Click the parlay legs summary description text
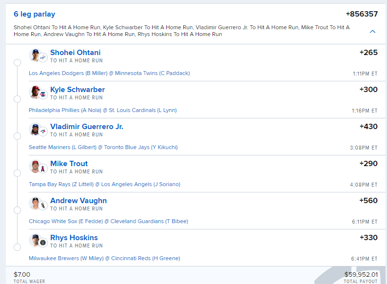Viewport: 387px width, 284px height. (182, 31)
